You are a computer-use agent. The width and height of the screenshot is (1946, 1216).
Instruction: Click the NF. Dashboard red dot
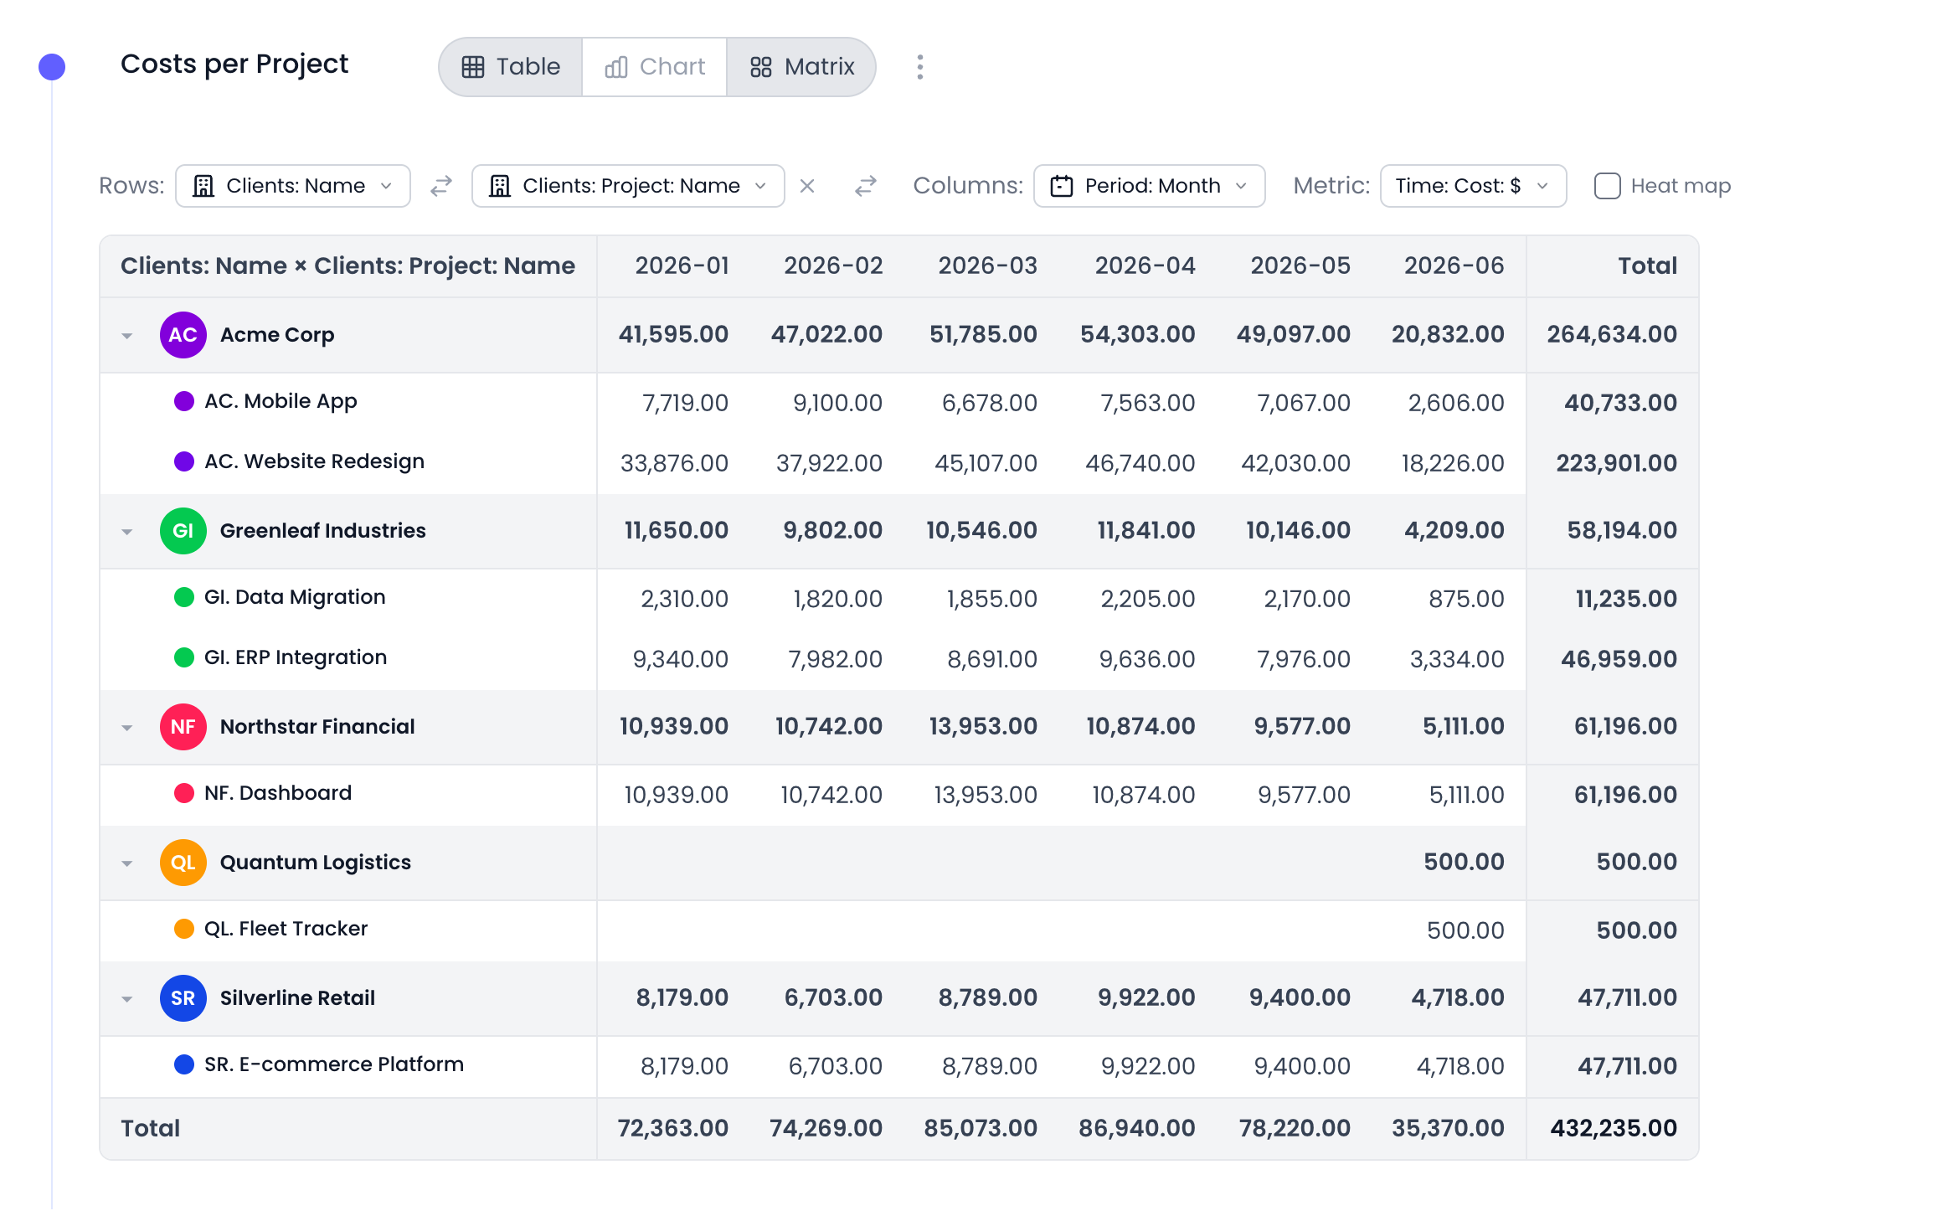coord(183,793)
